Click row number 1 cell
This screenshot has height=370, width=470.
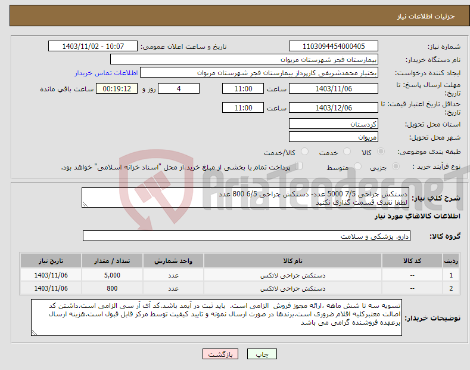(451, 275)
